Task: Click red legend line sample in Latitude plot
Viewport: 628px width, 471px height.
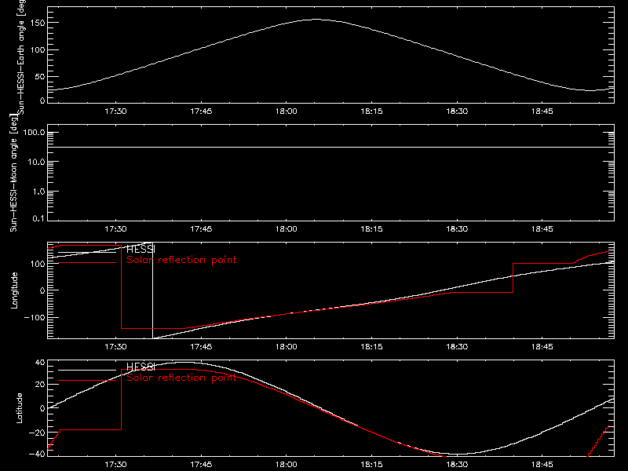Action: pyautogui.click(x=87, y=380)
